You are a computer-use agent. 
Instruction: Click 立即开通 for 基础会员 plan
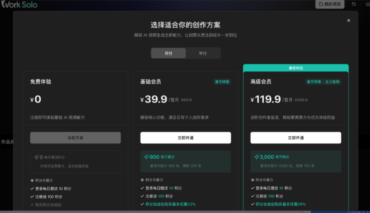tap(185, 138)
